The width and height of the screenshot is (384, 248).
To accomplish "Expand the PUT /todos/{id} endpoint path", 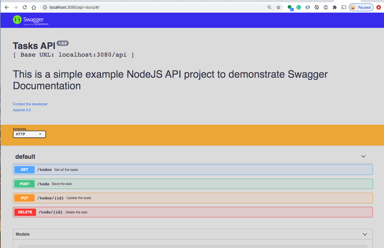I will (x=51, y=198).
